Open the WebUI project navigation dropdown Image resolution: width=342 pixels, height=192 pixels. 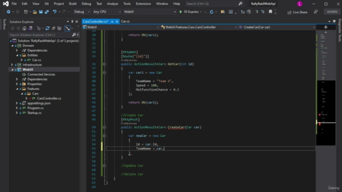[x=121, y=27]
